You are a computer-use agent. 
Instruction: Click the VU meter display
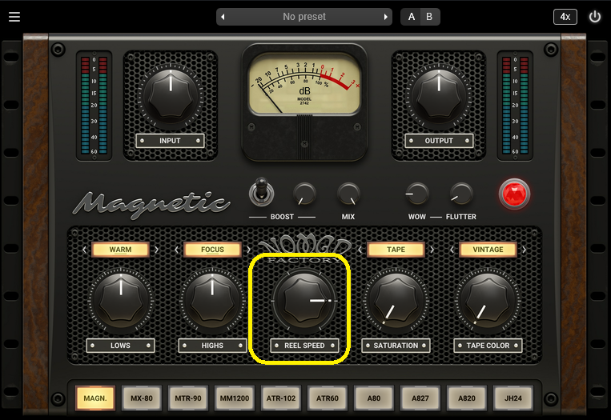[x=304, y=85]
